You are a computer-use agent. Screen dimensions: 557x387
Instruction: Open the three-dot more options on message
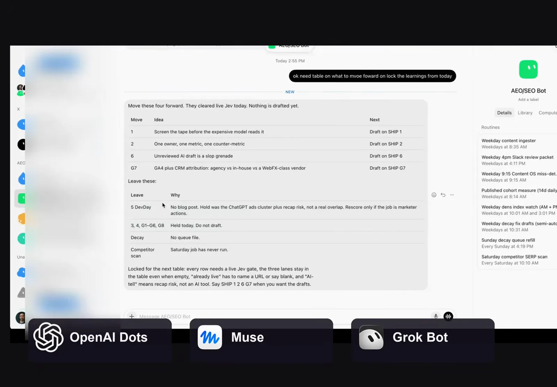click(452, 195)
